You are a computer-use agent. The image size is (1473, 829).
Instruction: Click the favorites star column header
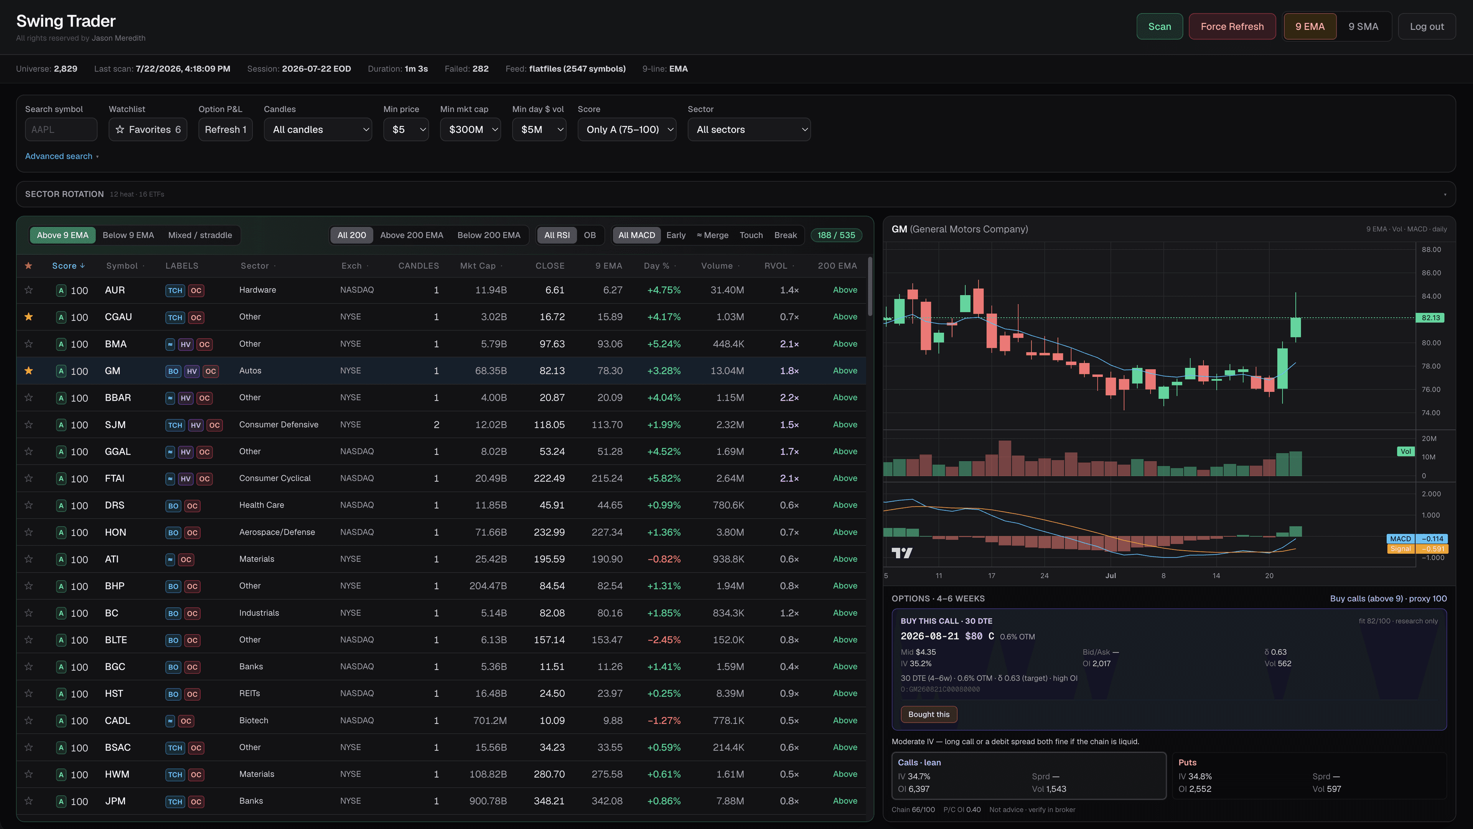coord(29,266)
